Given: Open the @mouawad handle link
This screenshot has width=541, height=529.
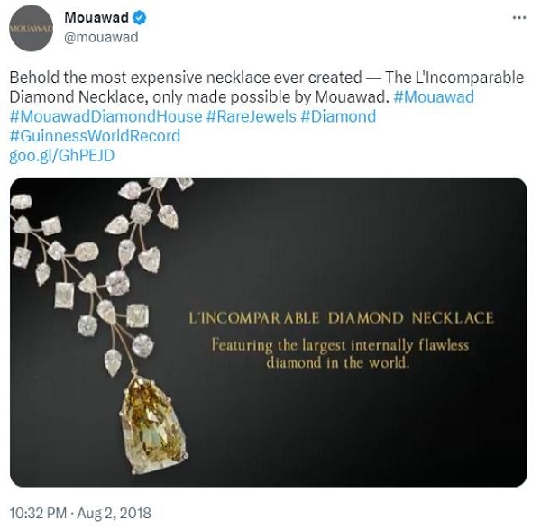Looking at the screenshot, I should (x=100, y=37).
